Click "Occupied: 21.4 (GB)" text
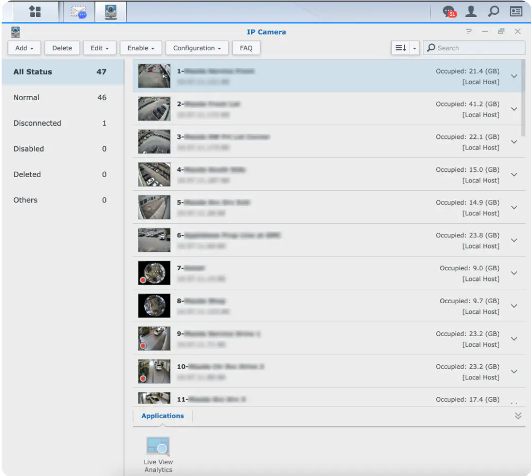531x476 pixels. click(x=467, y=71)
